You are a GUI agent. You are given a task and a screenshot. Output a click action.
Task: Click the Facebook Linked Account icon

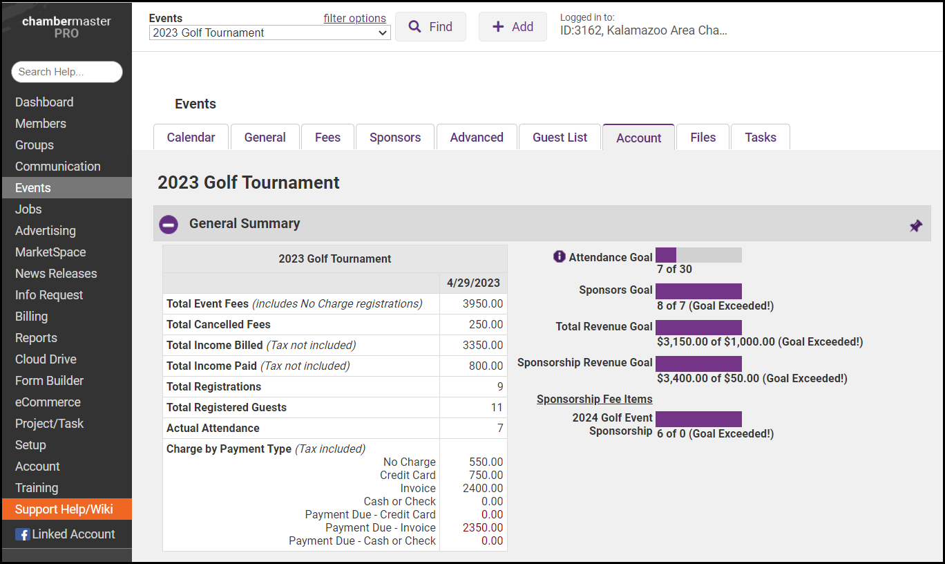point(23,534)
